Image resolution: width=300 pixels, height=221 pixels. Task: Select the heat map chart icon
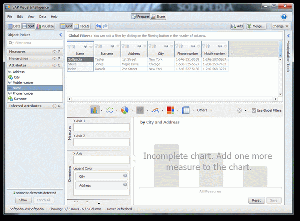pos(170,110)
